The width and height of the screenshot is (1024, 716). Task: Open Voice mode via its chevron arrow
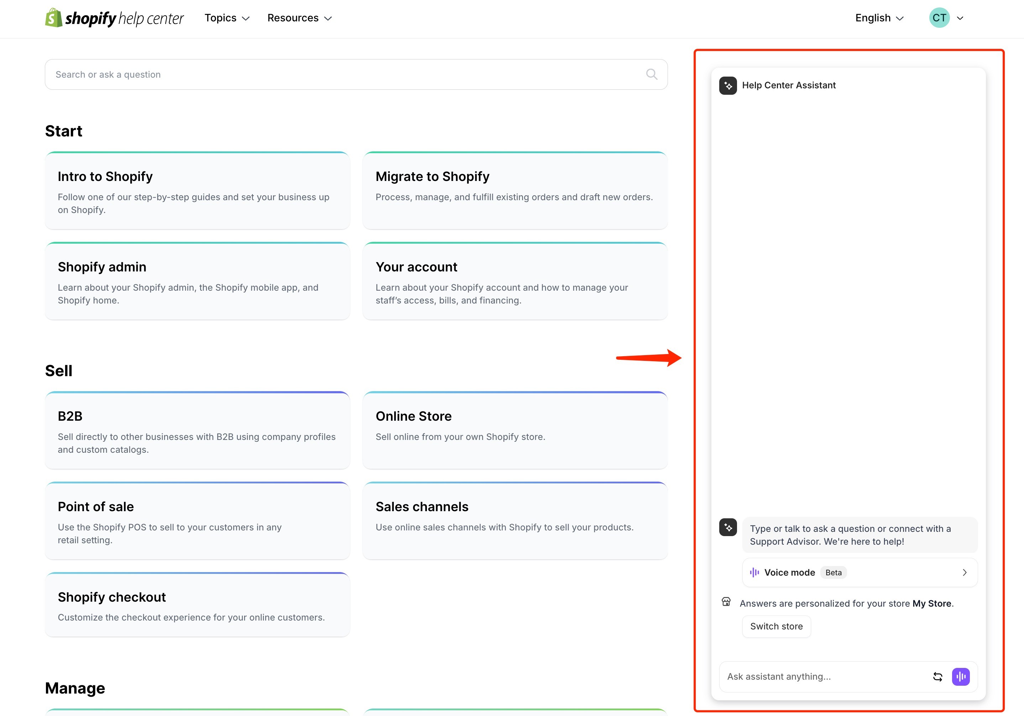coord(965,572)
